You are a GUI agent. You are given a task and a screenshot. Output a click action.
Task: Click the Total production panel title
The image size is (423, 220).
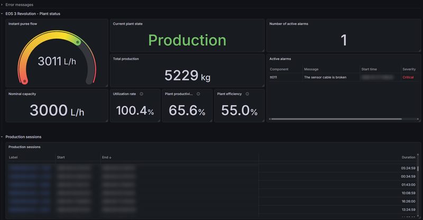[126, 59]
